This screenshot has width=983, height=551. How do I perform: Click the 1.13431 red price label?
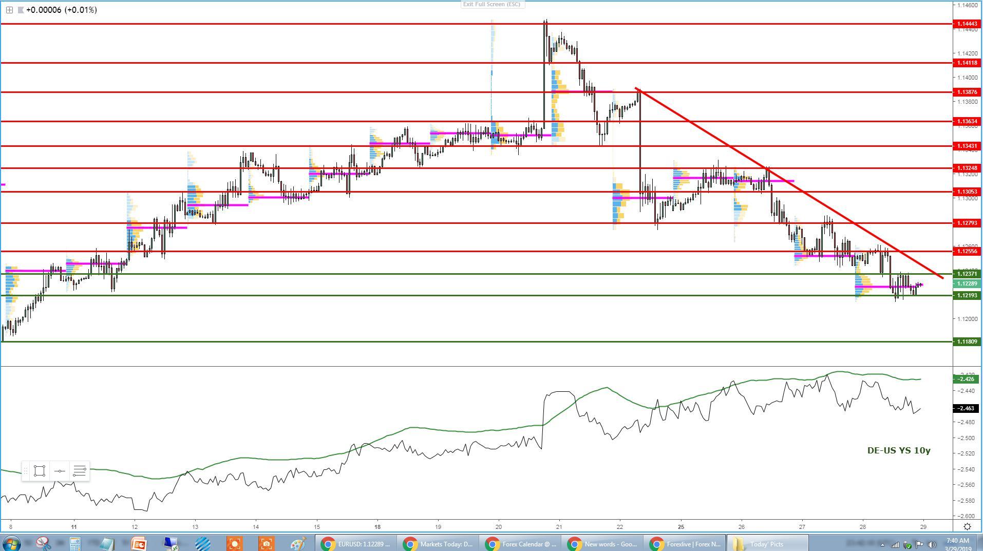[x=967, y=146]
